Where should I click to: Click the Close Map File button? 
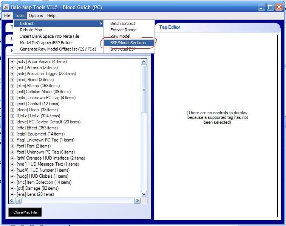point(25,212)
